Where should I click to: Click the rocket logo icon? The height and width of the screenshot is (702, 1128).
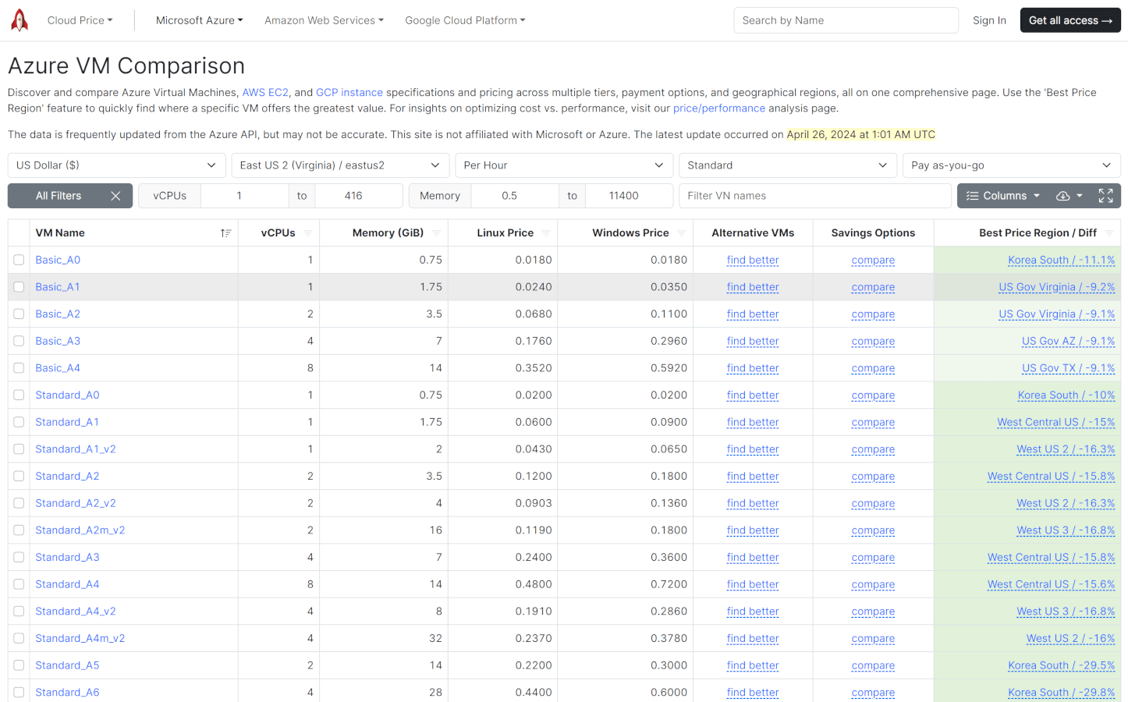[19, 19]
